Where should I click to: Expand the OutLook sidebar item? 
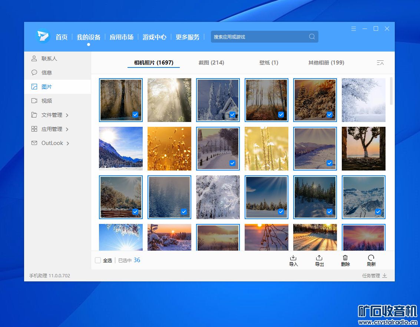(68, 143)
